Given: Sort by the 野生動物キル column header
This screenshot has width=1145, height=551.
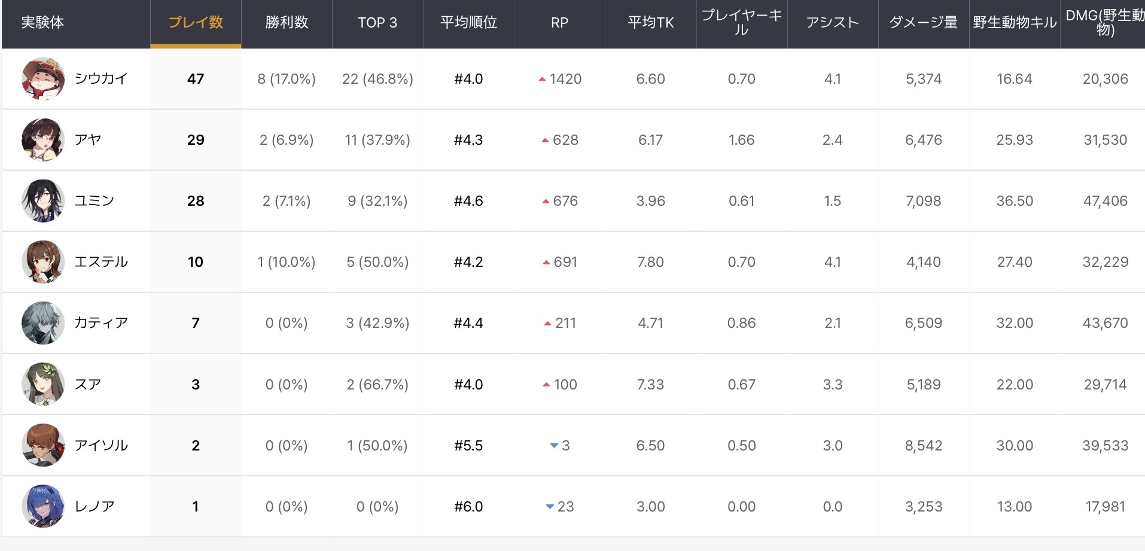Looking at the screenshot, I should [x=1014, y=23].
